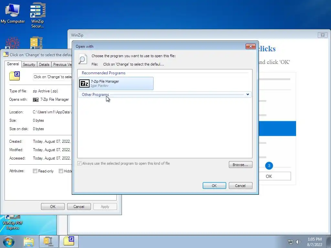This screenshot has height=248, width=331.
Task: Click the 'Modified:' date value
Action: point(52,150)
